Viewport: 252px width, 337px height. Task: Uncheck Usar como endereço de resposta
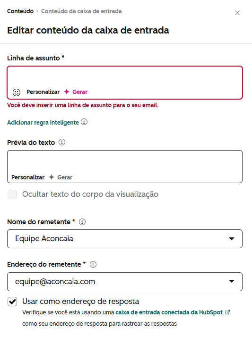point(12,302)
